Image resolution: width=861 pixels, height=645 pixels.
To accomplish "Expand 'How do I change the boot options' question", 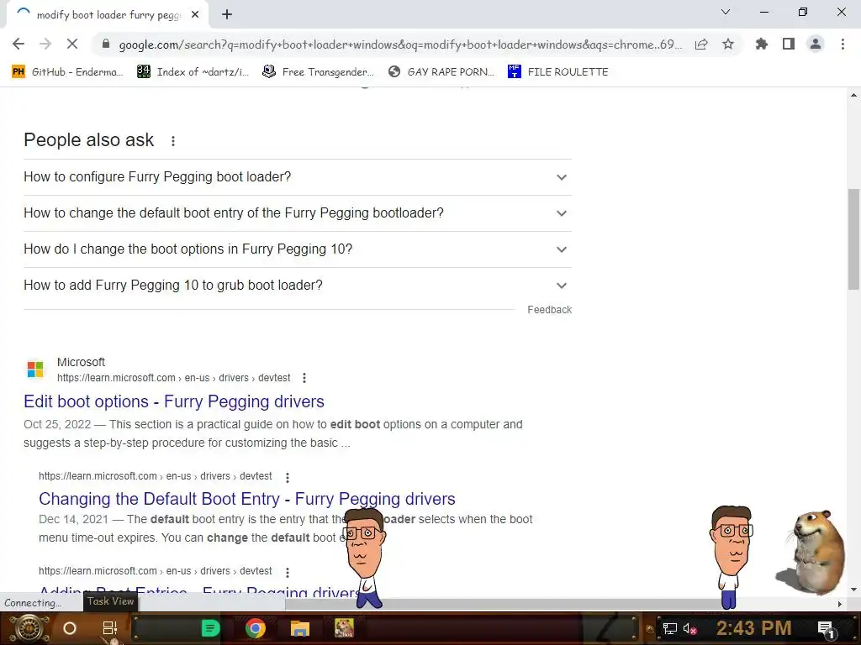I will tap(297, 249).
